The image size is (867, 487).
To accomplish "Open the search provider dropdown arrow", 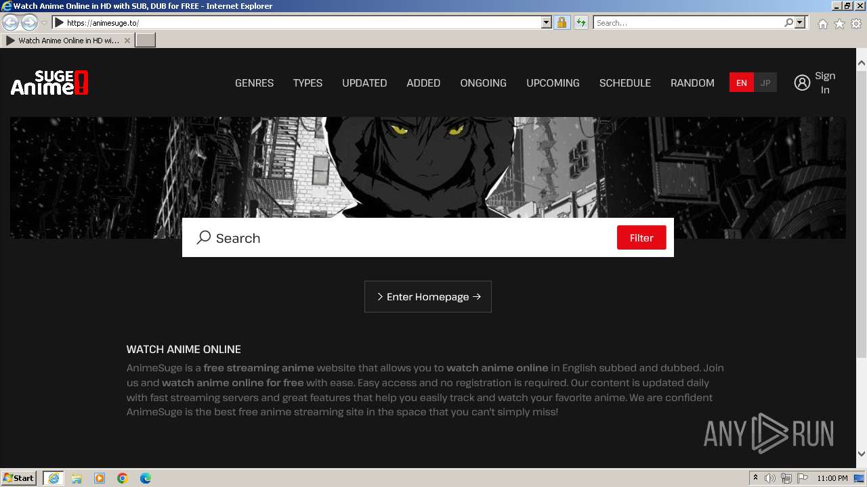I will point(800,22).
